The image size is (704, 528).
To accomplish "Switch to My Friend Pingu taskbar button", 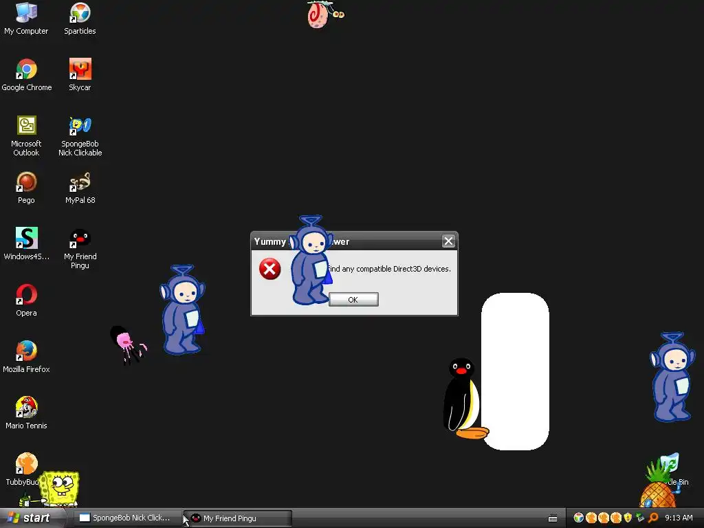I will point(238,518).
